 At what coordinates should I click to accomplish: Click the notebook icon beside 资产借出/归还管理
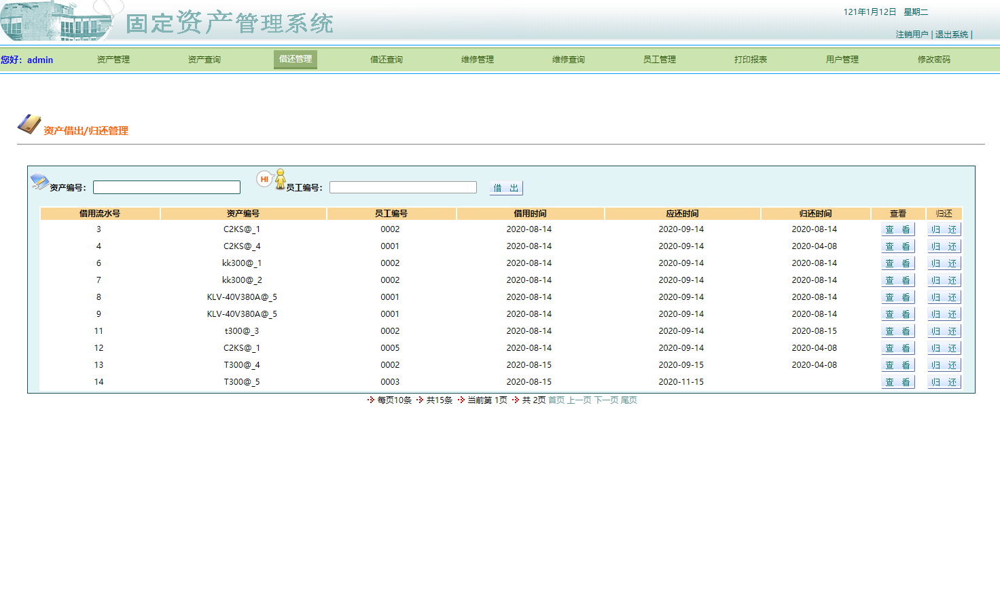pyautogui.click(x=29, y=124)
